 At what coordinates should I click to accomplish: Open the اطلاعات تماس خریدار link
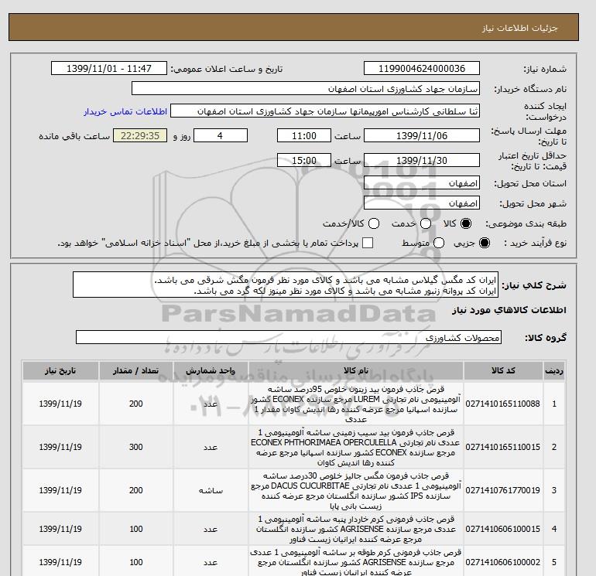(125, 111)
